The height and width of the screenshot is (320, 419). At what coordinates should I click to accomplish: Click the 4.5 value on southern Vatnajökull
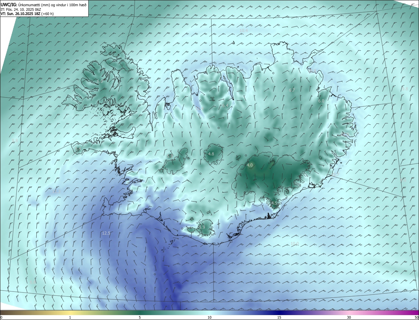pos(274,203)
